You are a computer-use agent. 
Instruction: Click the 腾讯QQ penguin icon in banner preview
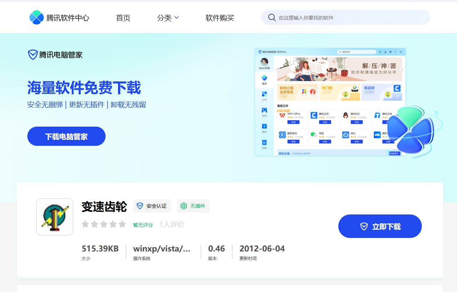345,115
